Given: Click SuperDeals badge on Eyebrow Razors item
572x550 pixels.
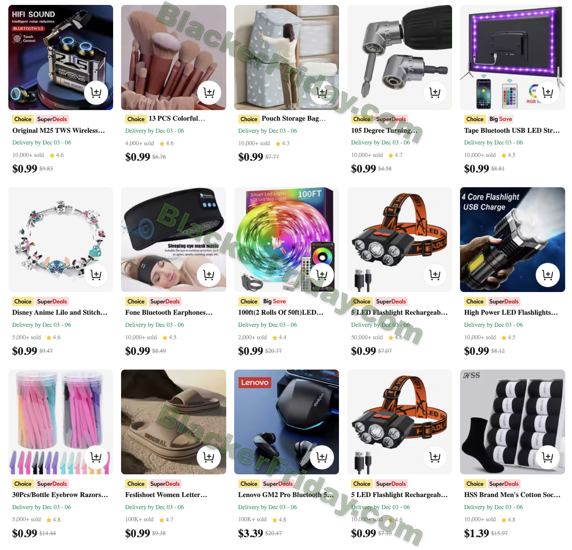Looking at the screenshot, I should pyautogui.click(x=52, y=484).
